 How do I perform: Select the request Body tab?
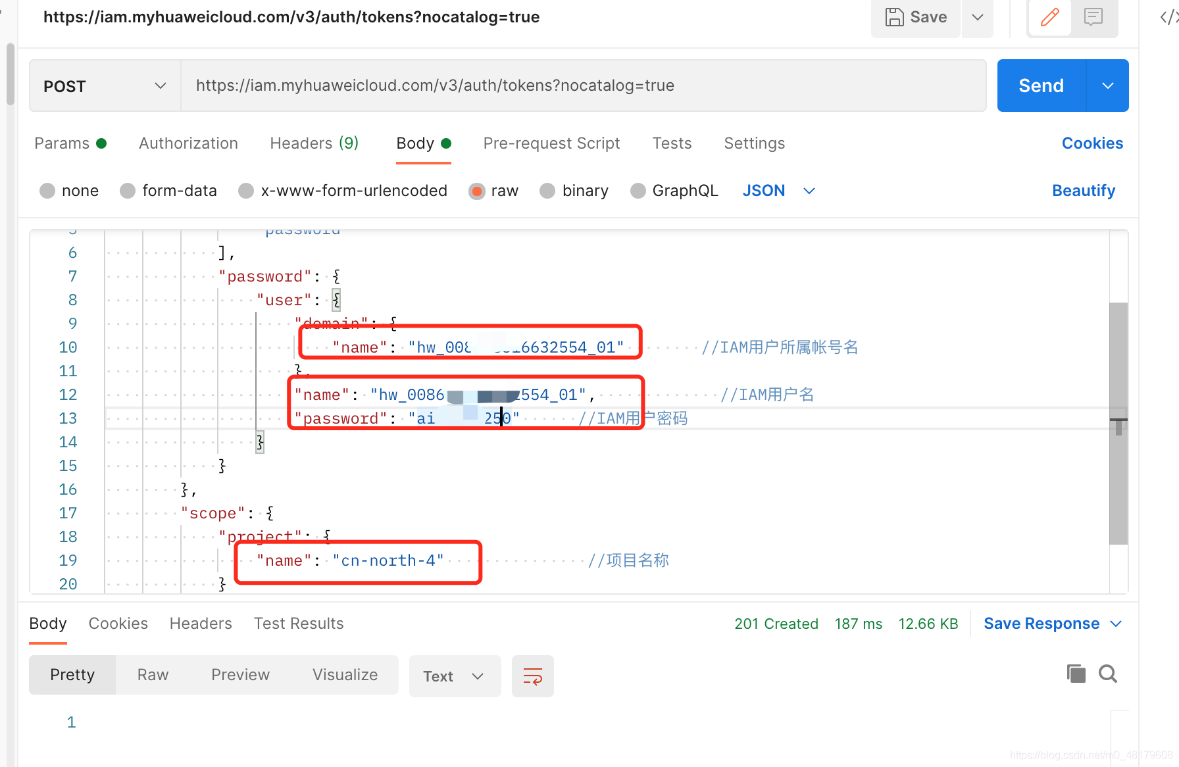click(424, 143)
